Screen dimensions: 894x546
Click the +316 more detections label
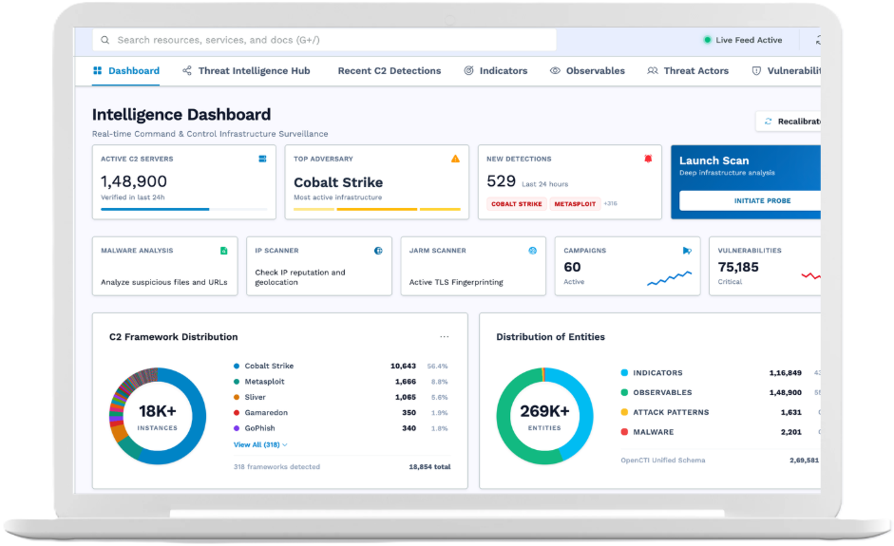[x=611, y=203]
